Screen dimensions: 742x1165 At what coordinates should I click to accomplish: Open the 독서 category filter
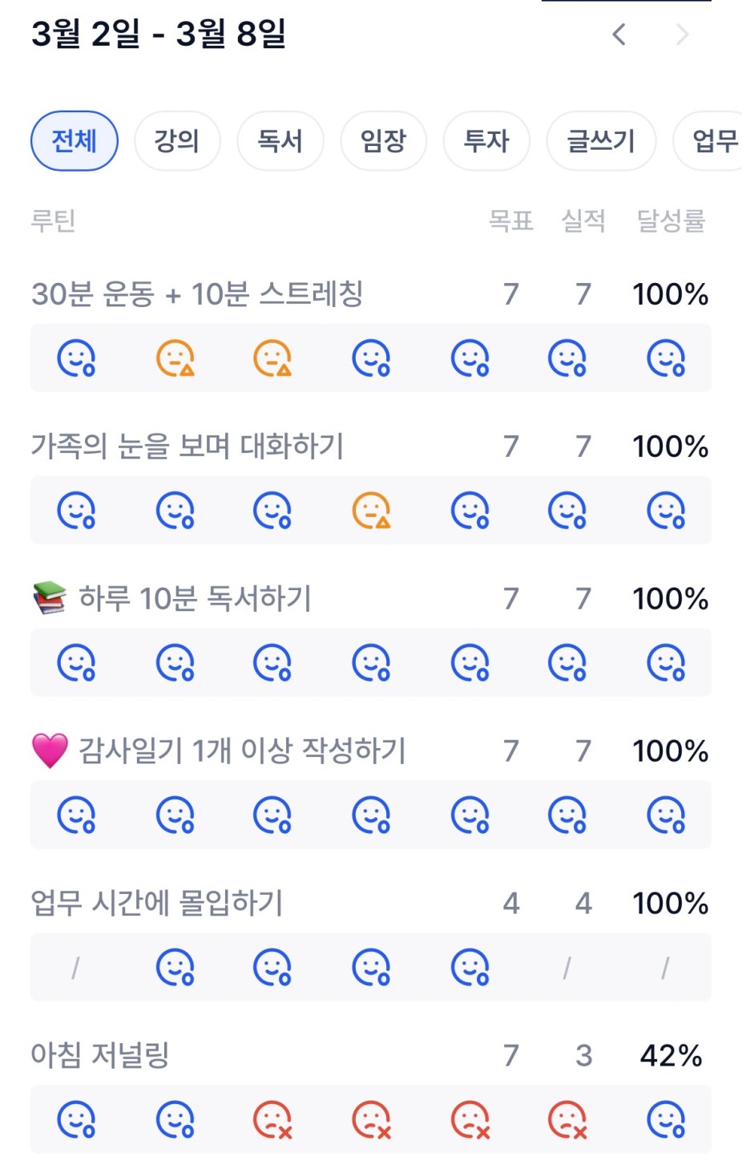point(280,141)
